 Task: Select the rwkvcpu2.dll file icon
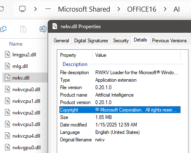(7, 112)
